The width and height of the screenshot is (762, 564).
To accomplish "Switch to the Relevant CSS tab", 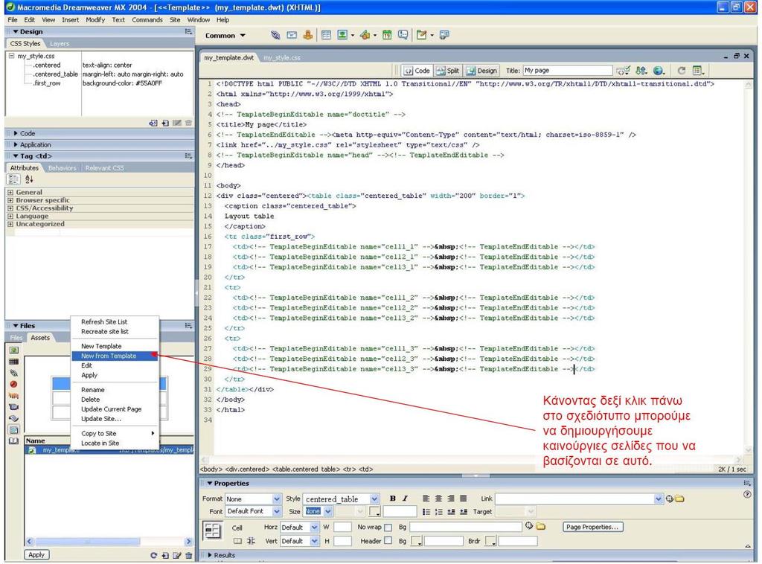I will pos(104,168).
